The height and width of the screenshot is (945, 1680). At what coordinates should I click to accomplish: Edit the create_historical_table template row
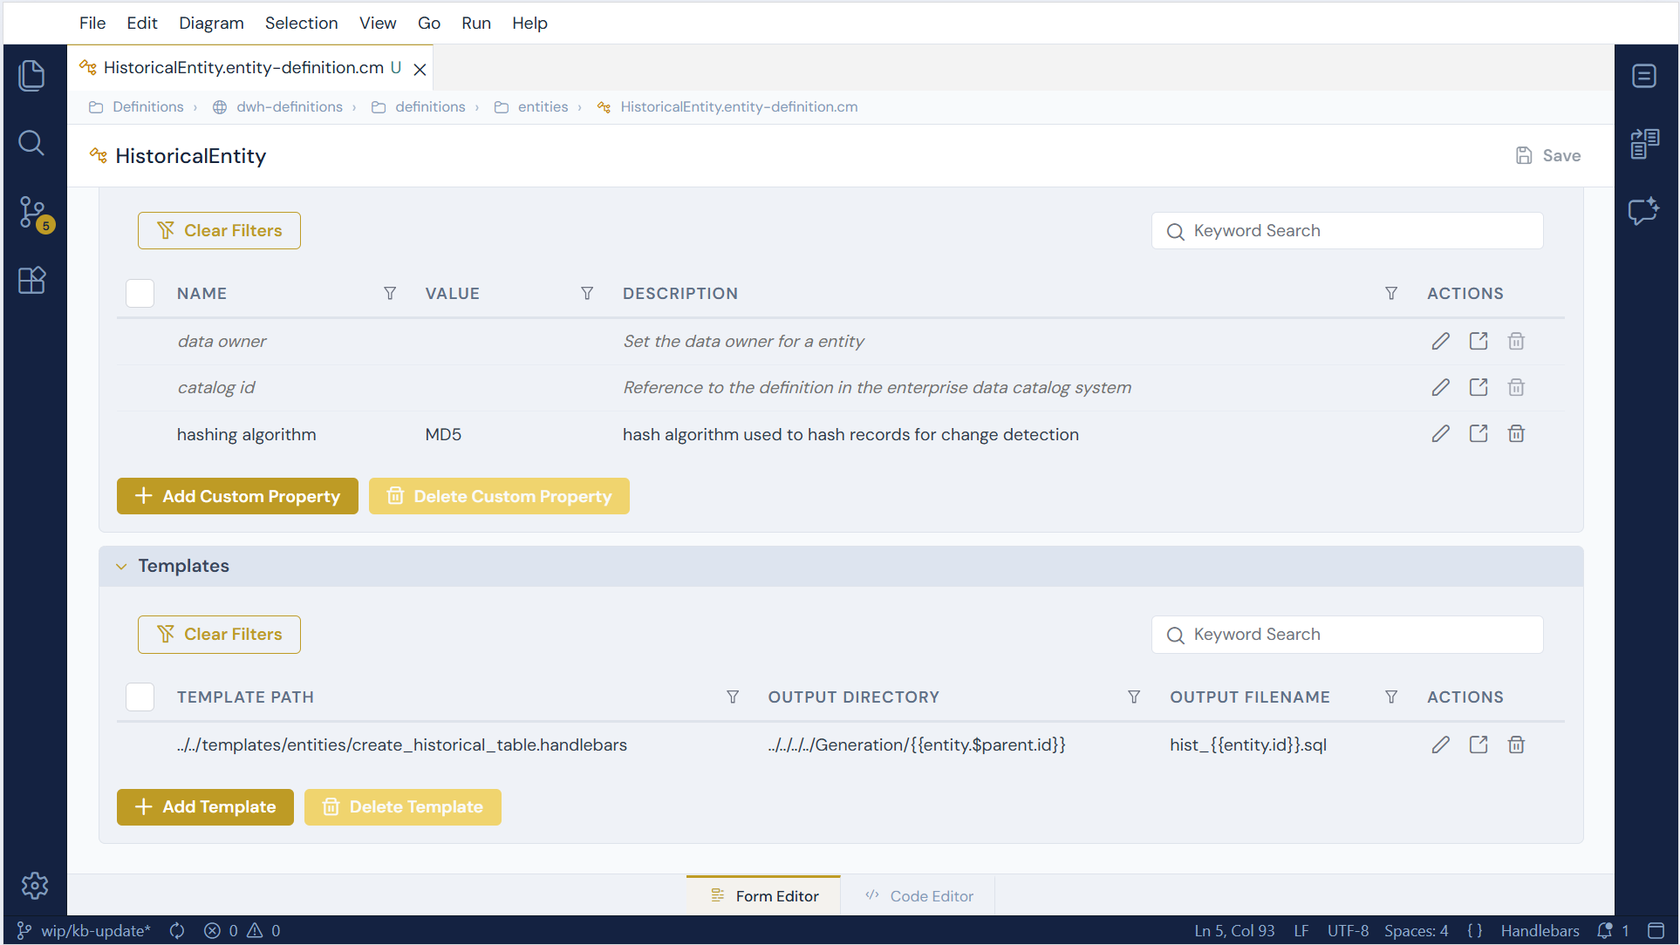click(x=1440, y=744)
